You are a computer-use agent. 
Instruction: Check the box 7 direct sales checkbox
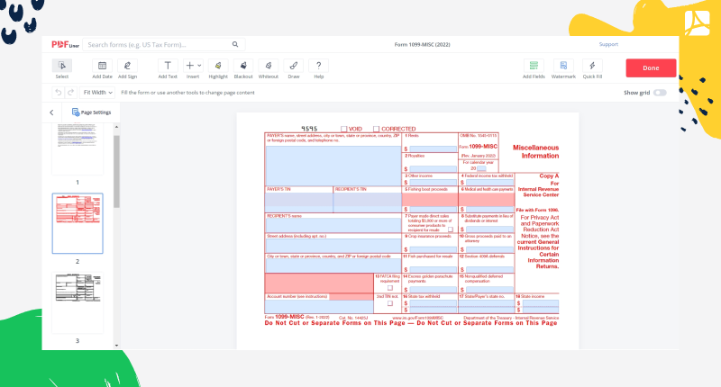pos(451,229)
